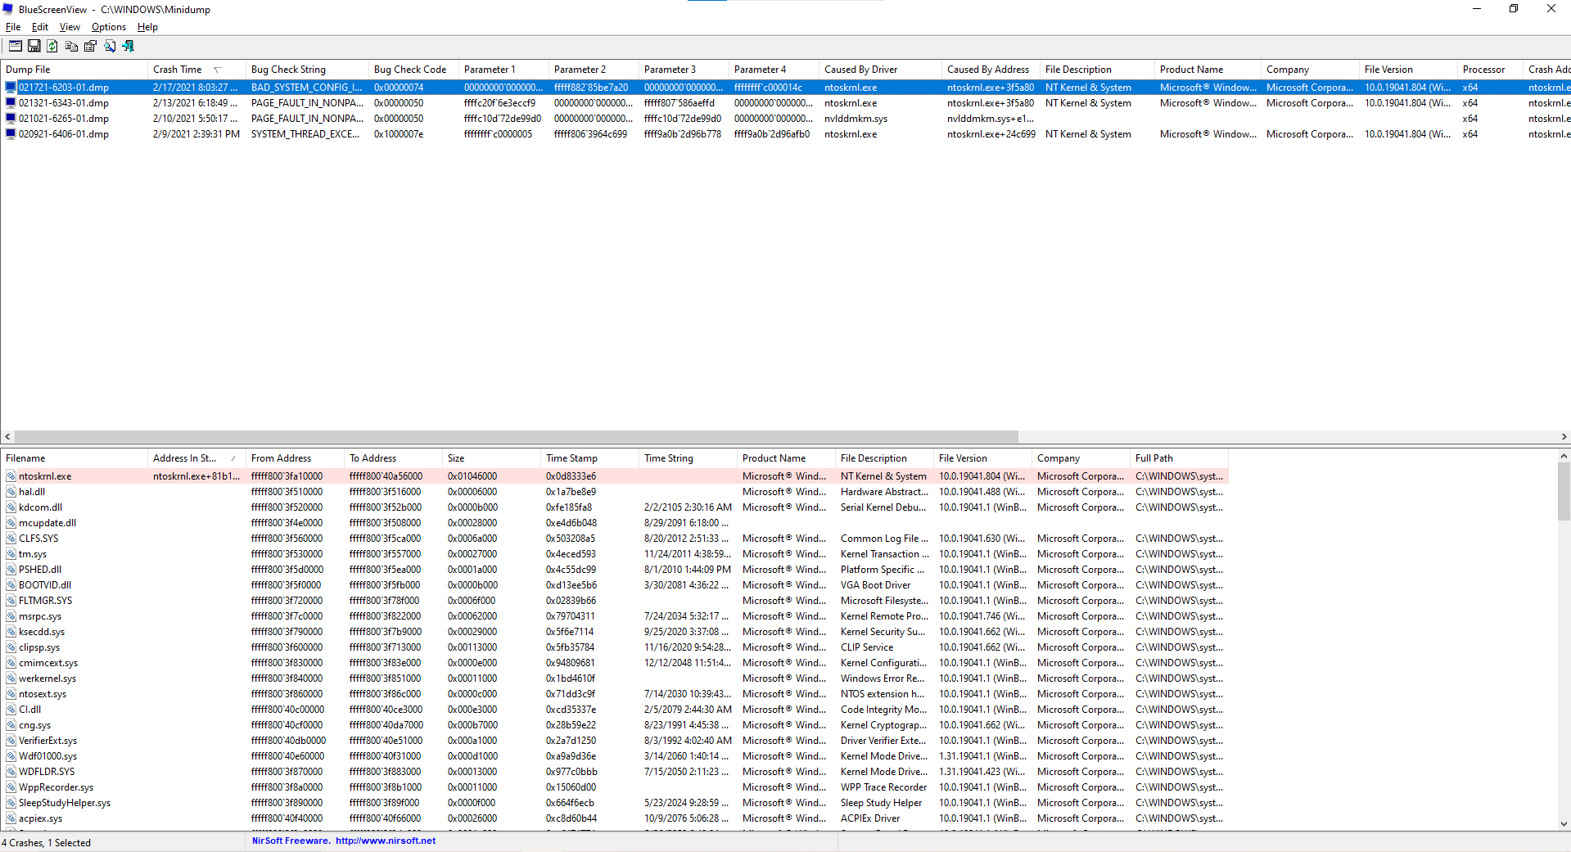The image size is (1571, 852).
Task: Click the PSHED.dll module file icon
Action: click(11, 570)
